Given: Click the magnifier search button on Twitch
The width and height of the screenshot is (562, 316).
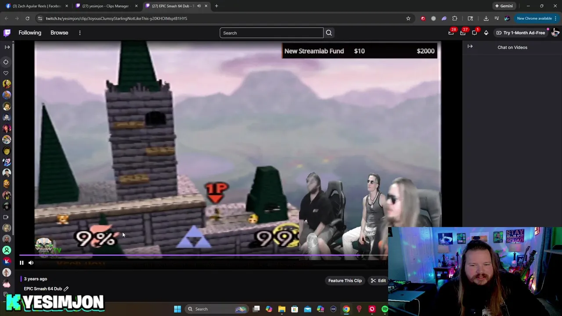Looking at the screenshot, I should coord(329,33).
